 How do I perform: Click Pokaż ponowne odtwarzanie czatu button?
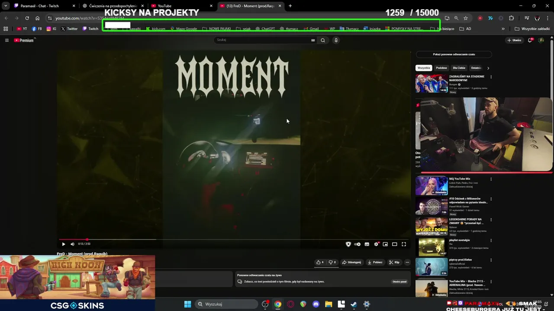click(x=454, y=54)
